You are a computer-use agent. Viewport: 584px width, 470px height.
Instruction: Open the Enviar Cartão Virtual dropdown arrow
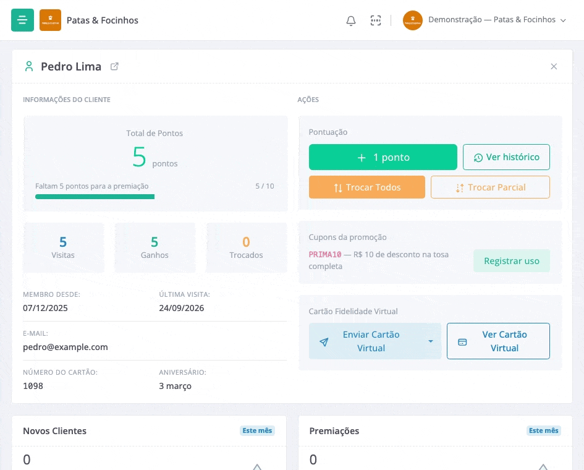click(431, 341)
